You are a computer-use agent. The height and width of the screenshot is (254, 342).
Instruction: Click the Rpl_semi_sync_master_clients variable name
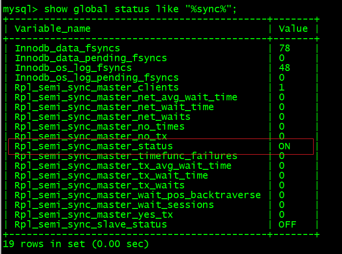(96, 87)
